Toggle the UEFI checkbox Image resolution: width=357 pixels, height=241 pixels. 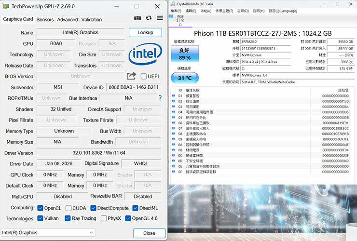pos(144,76)
